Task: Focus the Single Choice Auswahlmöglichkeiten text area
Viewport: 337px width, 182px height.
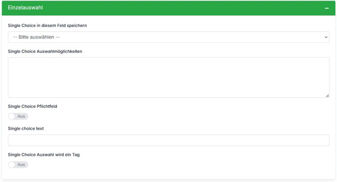Action: coord(168,78)
